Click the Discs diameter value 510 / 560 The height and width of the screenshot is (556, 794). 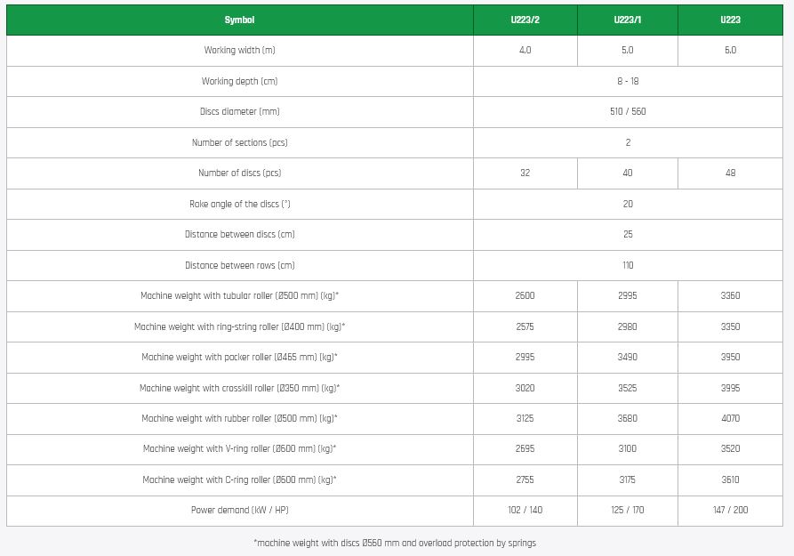click(x=628, y=112)
